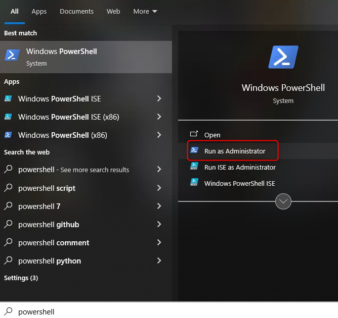Viewport: 338px width, 318px height.
Task: Click the Windows PowerShell (x86) app icon
Action: (8, 135)
